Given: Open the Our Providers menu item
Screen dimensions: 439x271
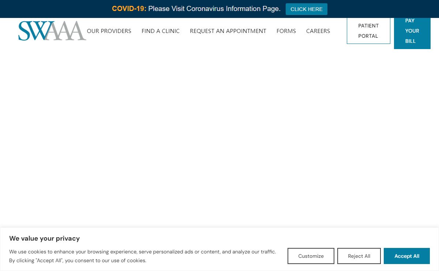Looking at the screenshot, I should (x=109, y=31).
